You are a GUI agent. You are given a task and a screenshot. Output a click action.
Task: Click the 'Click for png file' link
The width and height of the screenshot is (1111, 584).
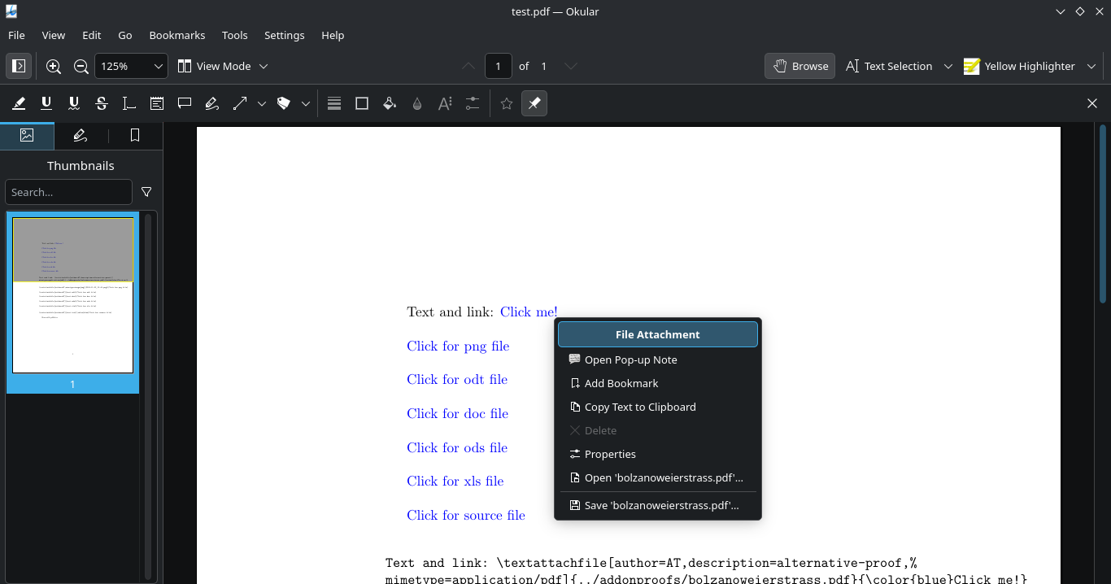(x=458, y=346)
